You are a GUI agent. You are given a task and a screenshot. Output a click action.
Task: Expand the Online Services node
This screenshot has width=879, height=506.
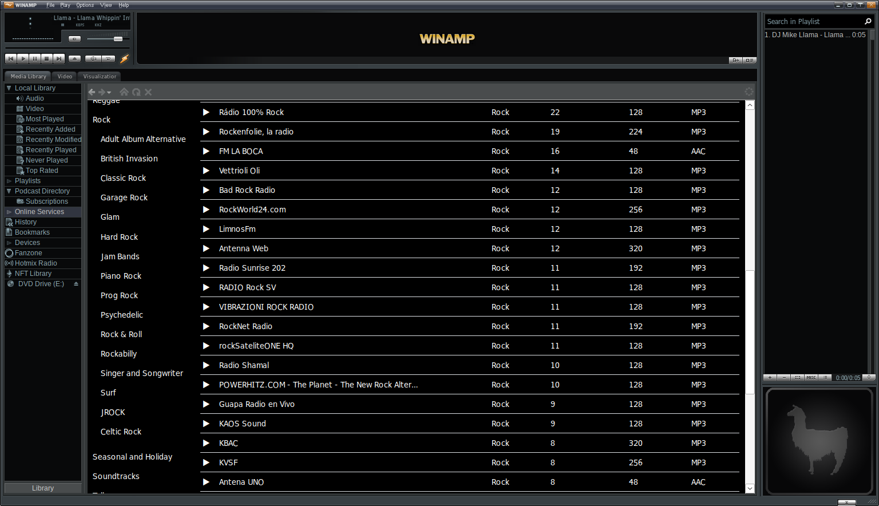(x=9, y=212)
